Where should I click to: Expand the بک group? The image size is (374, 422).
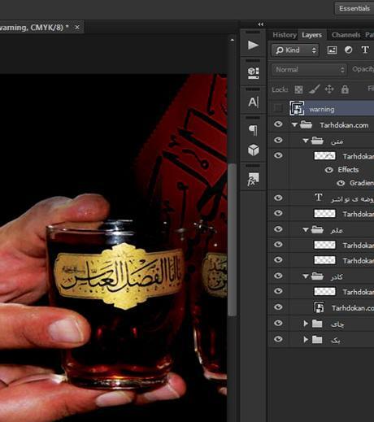click(x=306, y=339)
